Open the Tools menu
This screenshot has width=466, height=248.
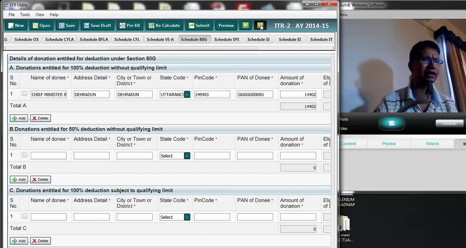[x=25, y=14]
